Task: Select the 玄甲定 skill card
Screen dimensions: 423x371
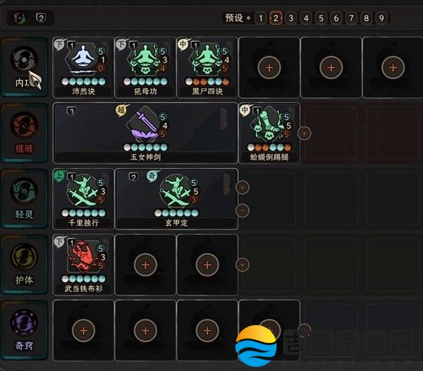Action: pos(176,199)
